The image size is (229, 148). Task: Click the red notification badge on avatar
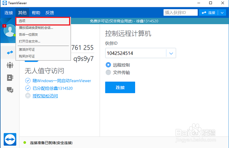pos(4,26)
